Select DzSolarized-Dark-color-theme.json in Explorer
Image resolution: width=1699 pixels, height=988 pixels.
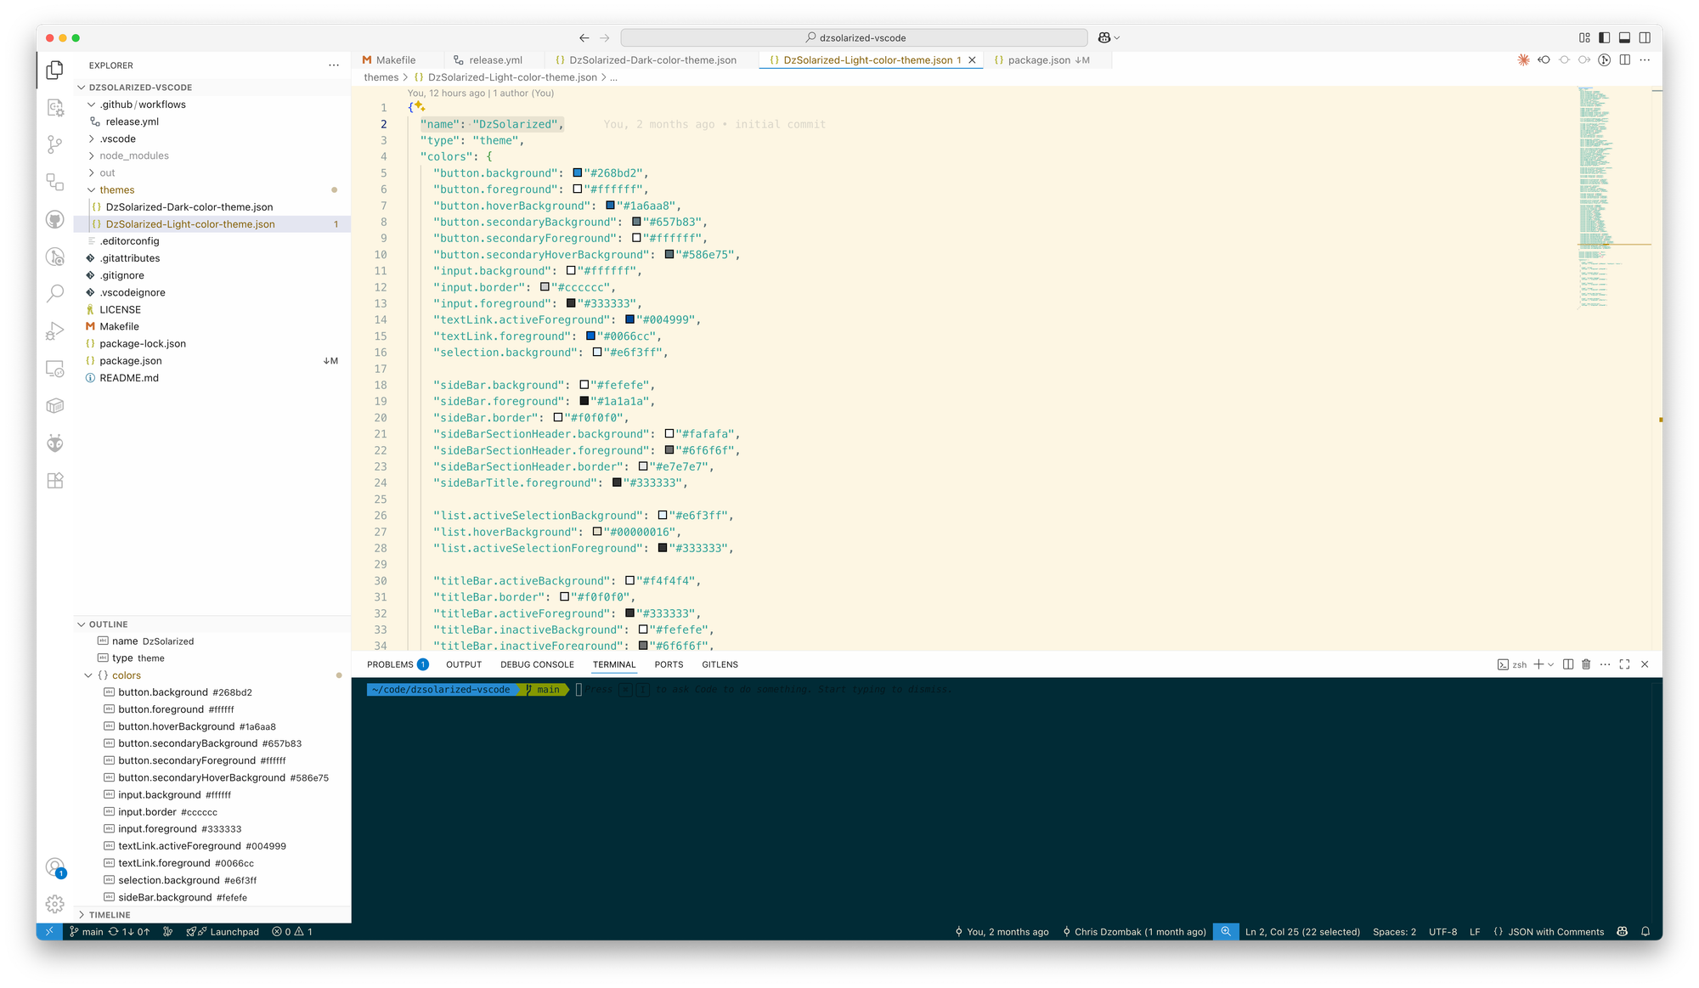coord(189,206)
